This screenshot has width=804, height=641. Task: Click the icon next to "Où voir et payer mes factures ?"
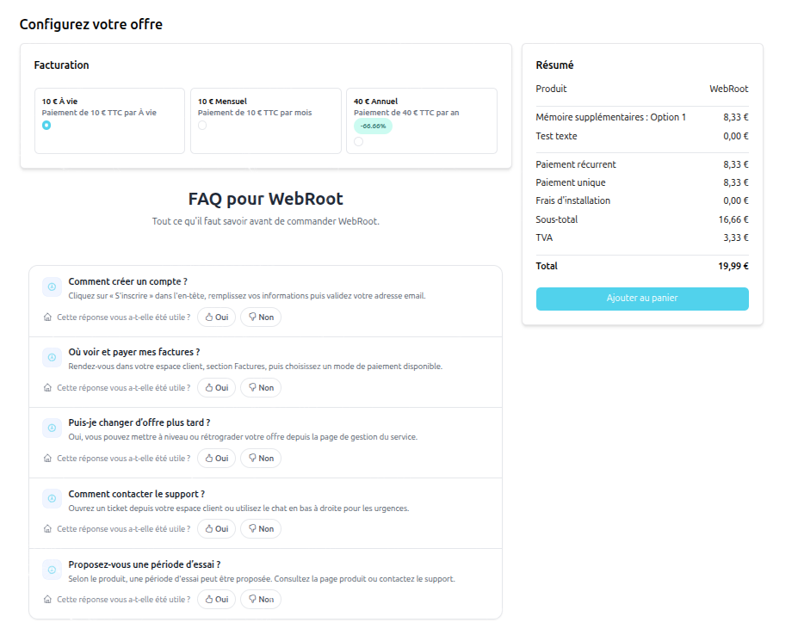click(x=52, y=357)
